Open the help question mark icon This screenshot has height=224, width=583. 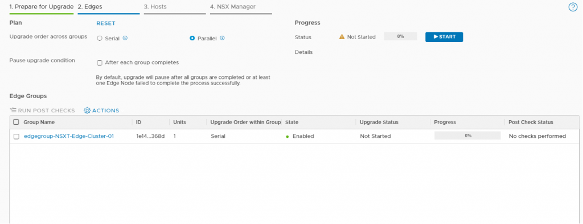point(573,7)
